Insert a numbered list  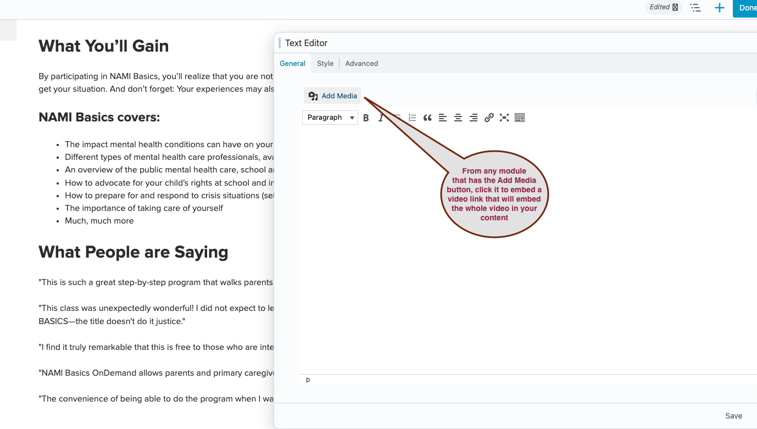point(412,118)
